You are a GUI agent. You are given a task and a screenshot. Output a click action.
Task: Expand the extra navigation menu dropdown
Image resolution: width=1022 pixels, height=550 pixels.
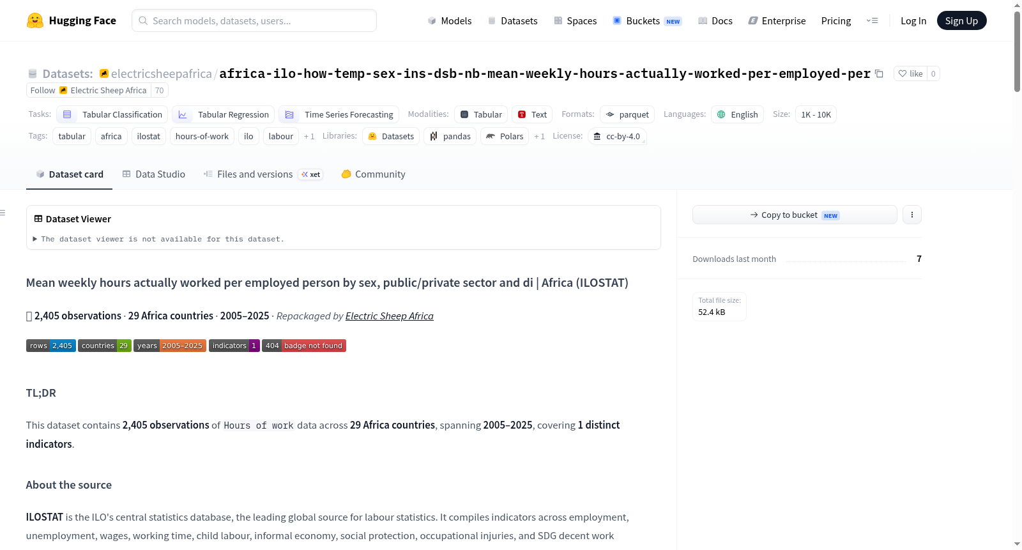point(872,20)
